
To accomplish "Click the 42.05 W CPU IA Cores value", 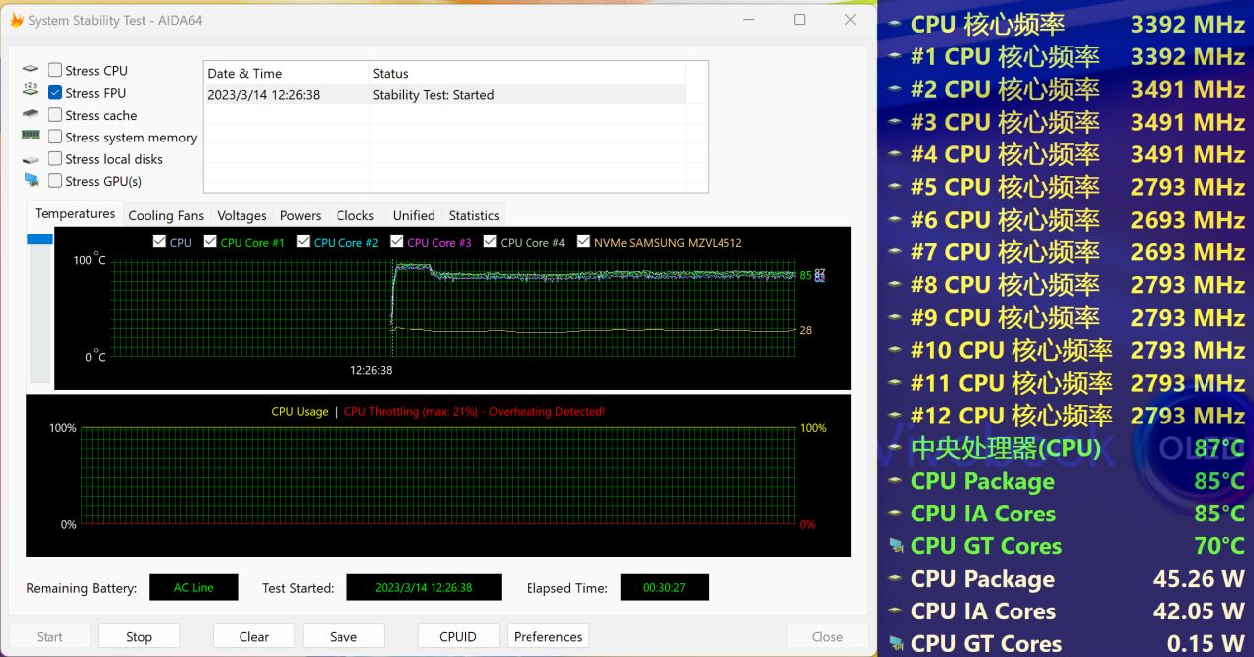I will pyautogui.click(x=1199, y=611).
